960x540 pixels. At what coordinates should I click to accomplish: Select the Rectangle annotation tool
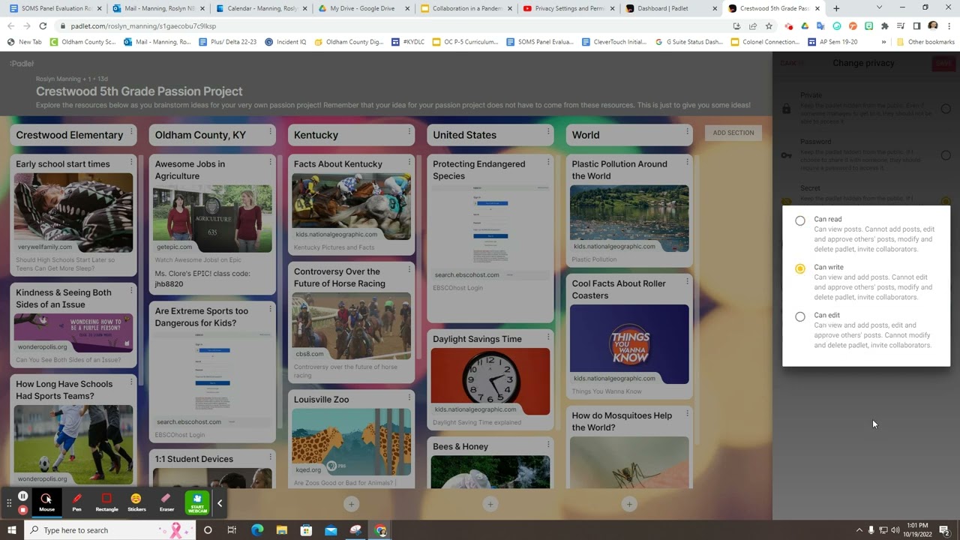pyautogui.click(x=106, y=502)
